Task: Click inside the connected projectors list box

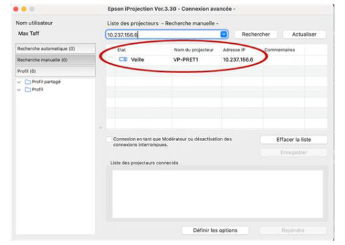Action: pos(218,194)
